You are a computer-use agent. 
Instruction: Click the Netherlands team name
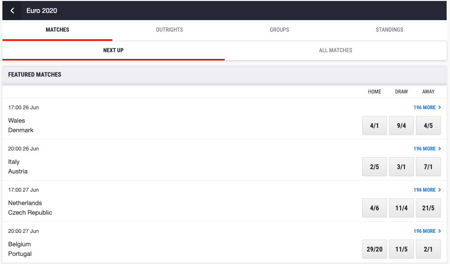tap(25, 203)
